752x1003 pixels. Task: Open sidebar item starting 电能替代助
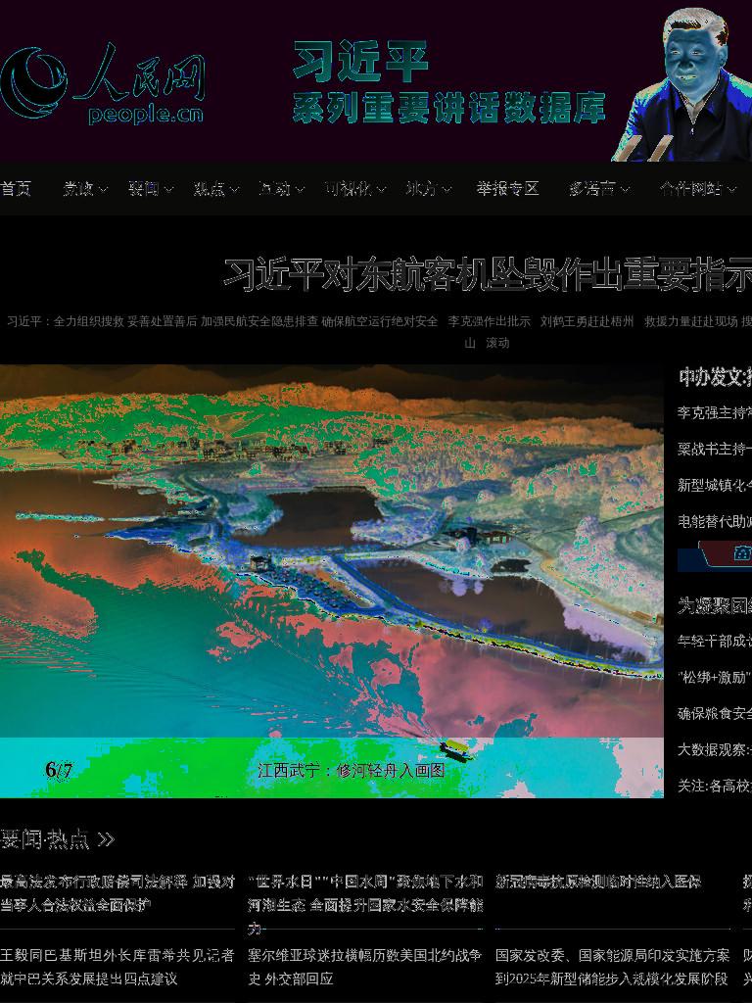pos(715,522)
